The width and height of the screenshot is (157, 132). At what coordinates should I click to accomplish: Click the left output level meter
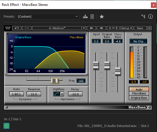[x=131, y=62]
